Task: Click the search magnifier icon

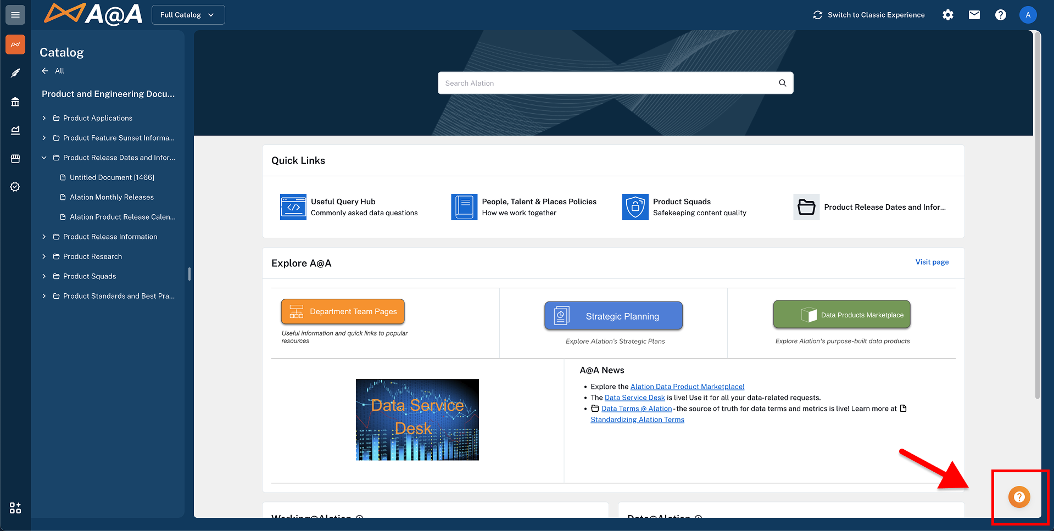Action: [x=782, y=83]
